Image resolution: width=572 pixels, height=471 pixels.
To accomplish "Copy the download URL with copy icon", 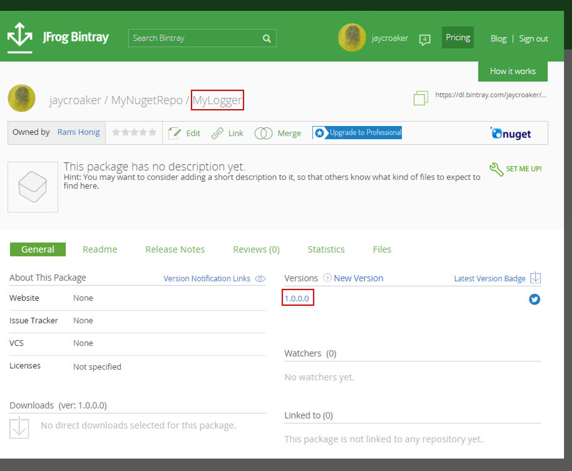I will [421, 98].
